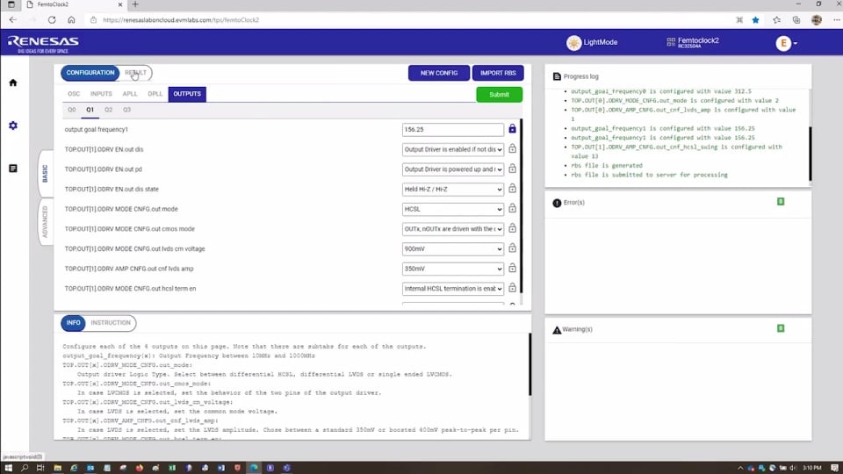Click the info panel scrollbar
The height and width of the screenshot is (474, 843).
point(530,364)
